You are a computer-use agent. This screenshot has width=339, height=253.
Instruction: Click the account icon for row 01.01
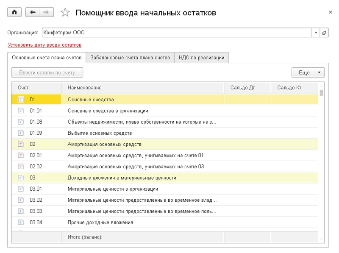(x=20, y=111)
